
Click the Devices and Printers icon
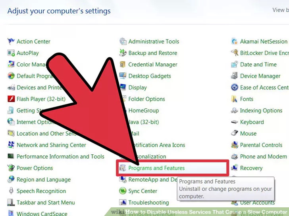coord(11,87)
